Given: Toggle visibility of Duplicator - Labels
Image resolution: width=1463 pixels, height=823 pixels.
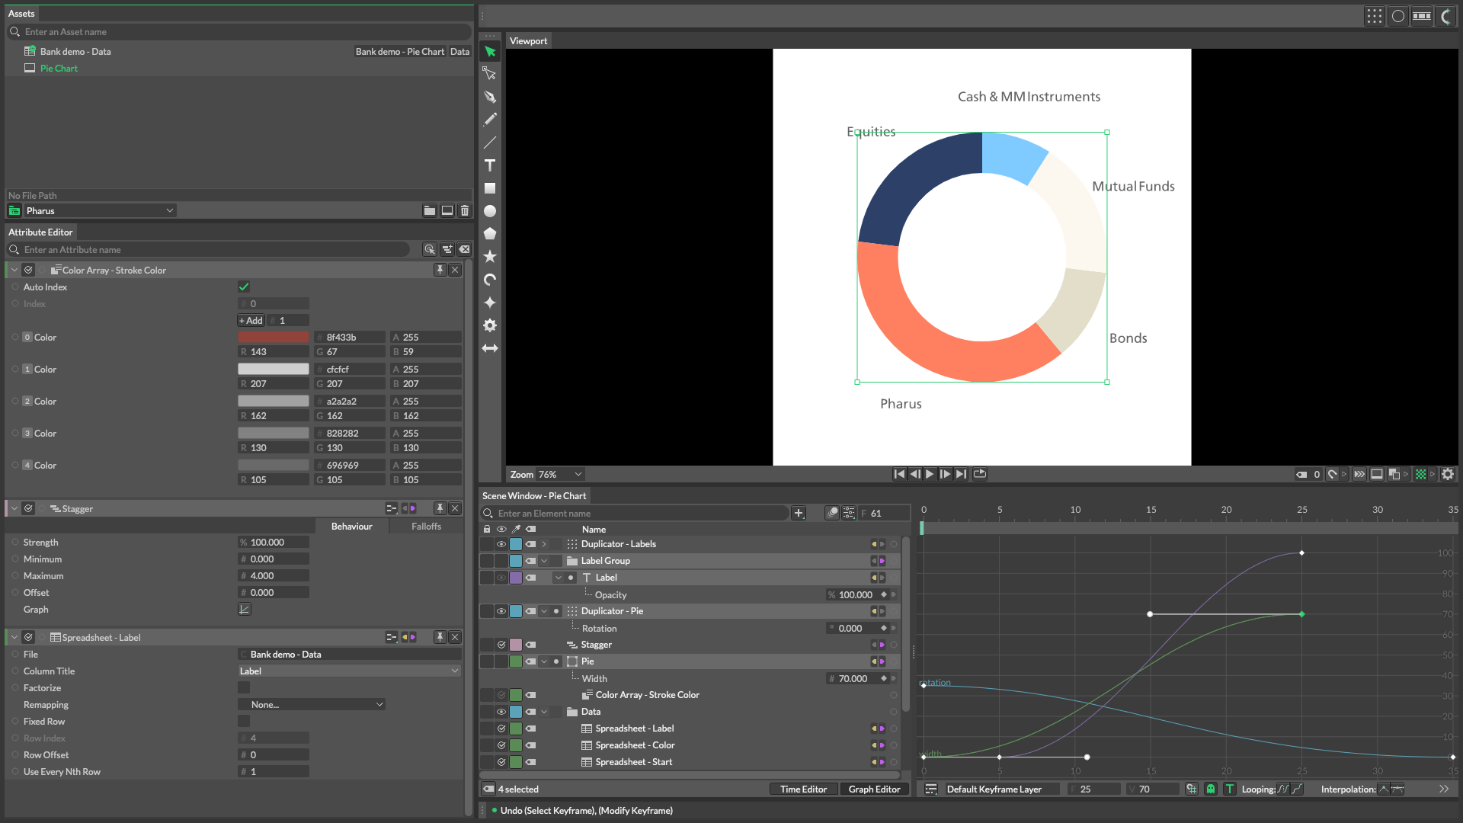Looking at the screenshot, I should click(x=501, y=544).
